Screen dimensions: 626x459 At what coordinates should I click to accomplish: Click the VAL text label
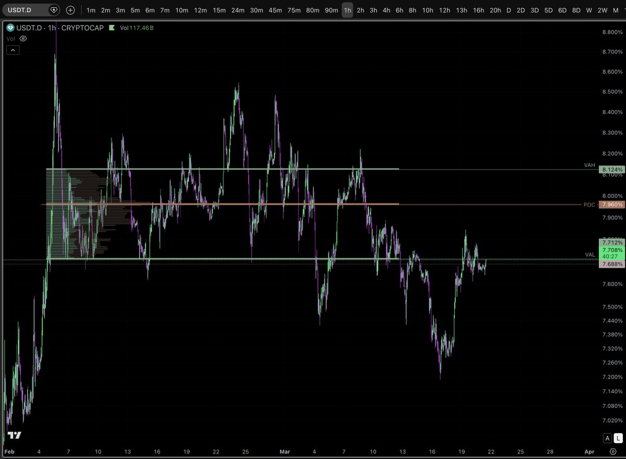[x=589, y=255]
